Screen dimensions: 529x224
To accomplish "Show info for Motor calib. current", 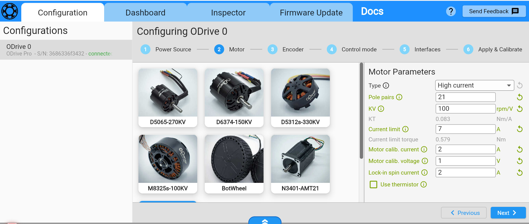I will point(424,149).
